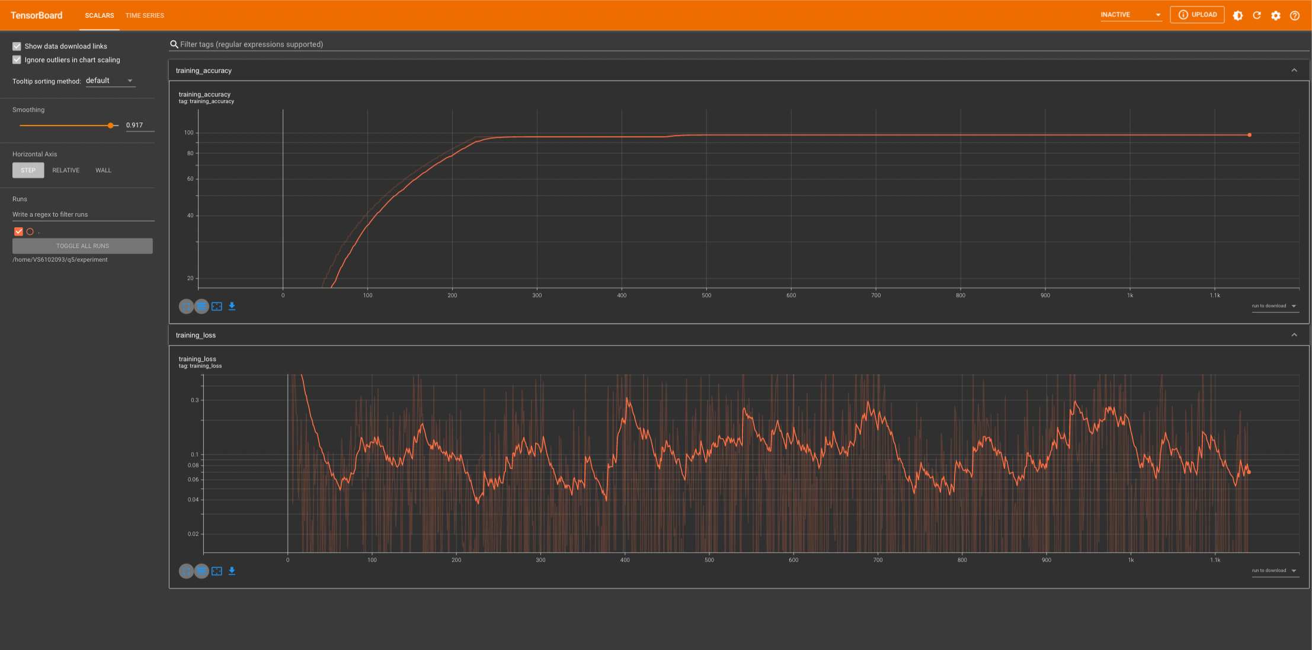Open TensorBoard settings gear
Image resolution: width=1312 pixels, height=650 pixels.
click(x=1276, y=15)
